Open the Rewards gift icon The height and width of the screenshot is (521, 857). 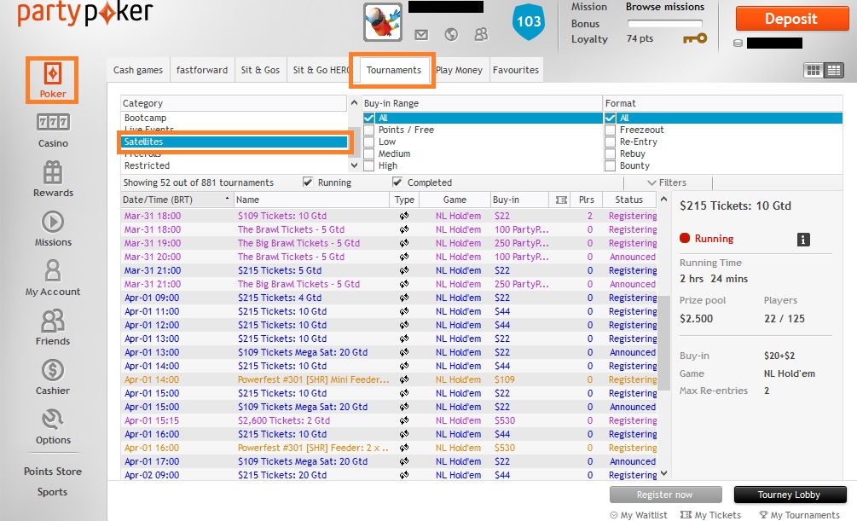(x=53, y=172)
